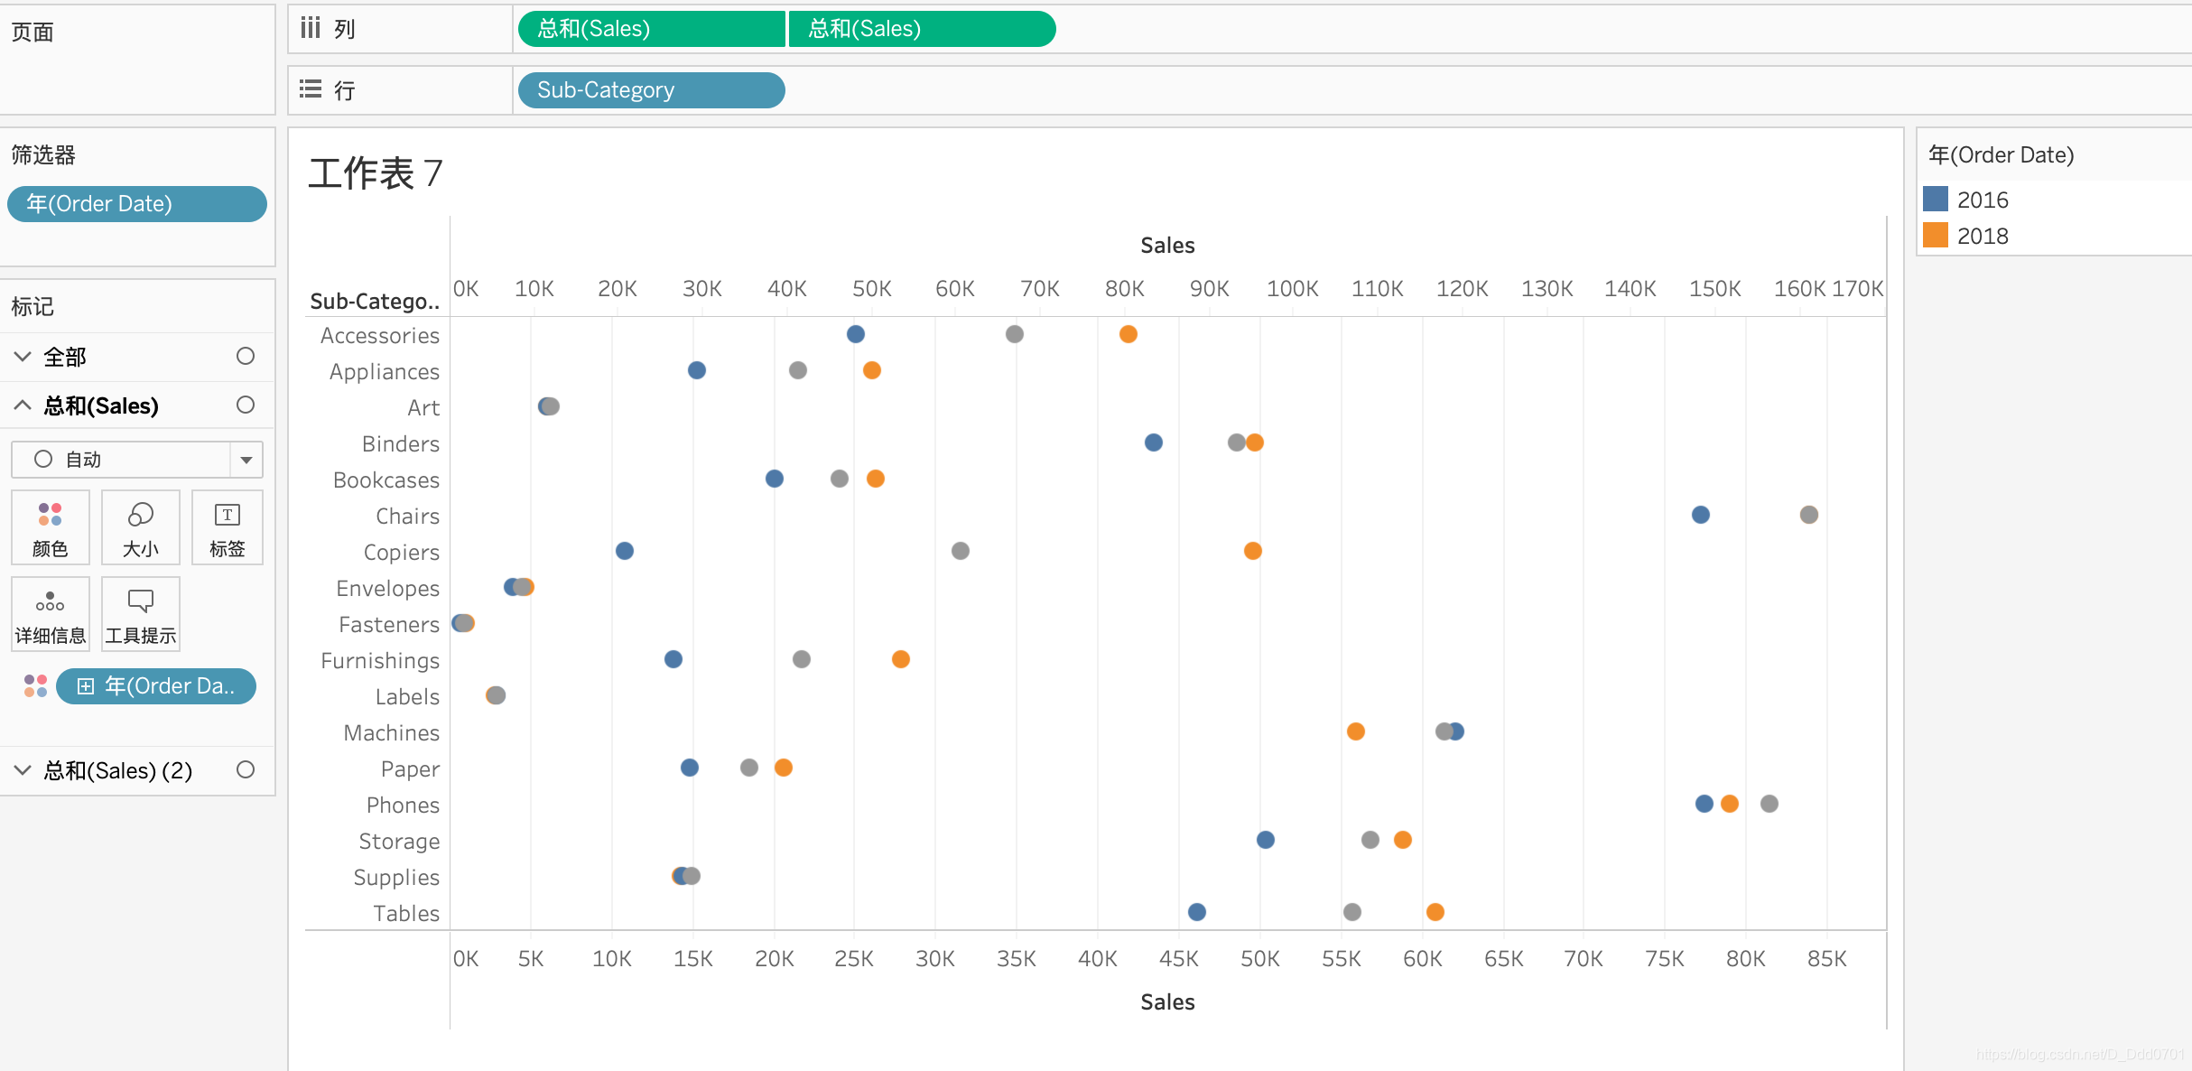Expand the 全部 marks section
The width and height of the screenshot is (2192, 1071).
tap(23, 357)
